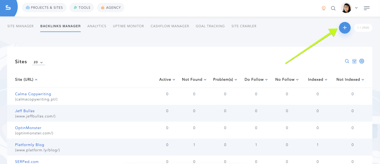Screen dimensions: 380x164
Task: Sort by Indexed column
Action: coord(318,80)
